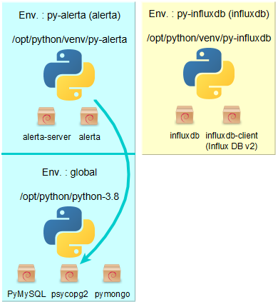Click the Python logo in py-influxdb environment
The height and width of the screenshot is (302, 278).
209,74
